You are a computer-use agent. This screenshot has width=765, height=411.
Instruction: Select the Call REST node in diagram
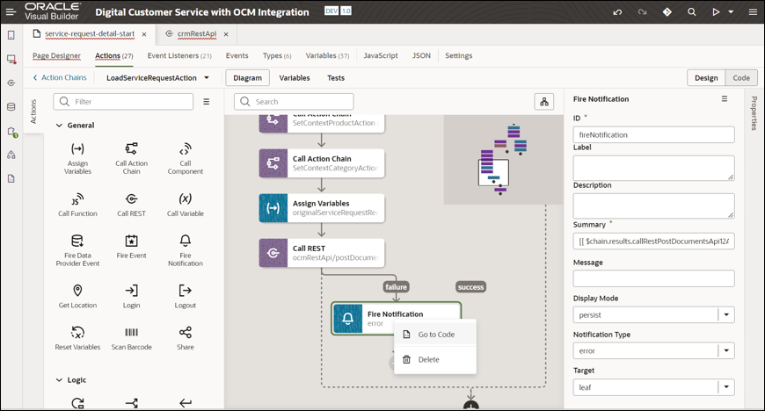[x=322, y=253]
